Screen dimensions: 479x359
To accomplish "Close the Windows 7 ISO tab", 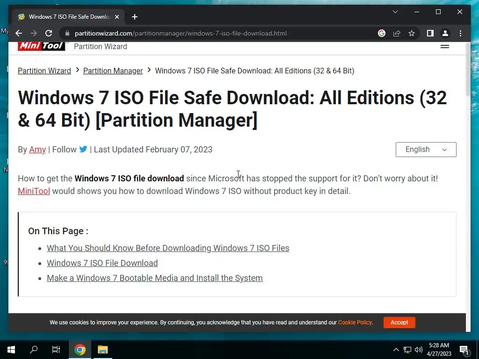I will [x=116, y=17].
